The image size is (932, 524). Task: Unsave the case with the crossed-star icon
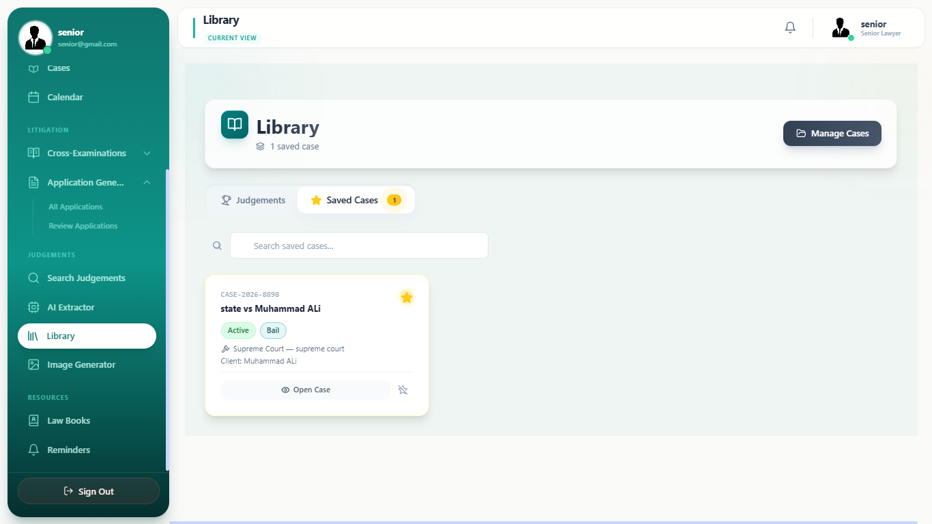403,390
